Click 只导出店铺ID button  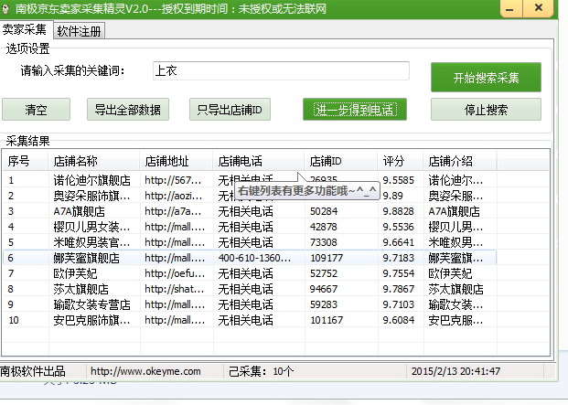pos(230,110)
